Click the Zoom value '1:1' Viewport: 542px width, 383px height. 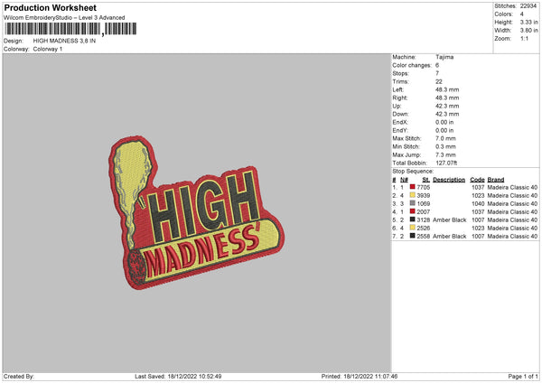(524, 38)
